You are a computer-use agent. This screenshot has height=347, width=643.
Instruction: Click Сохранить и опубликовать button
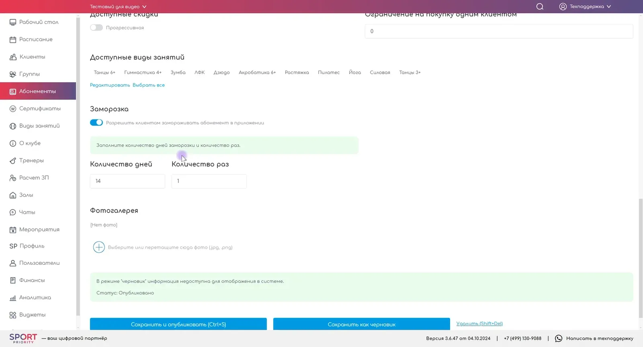coord(178,324)
